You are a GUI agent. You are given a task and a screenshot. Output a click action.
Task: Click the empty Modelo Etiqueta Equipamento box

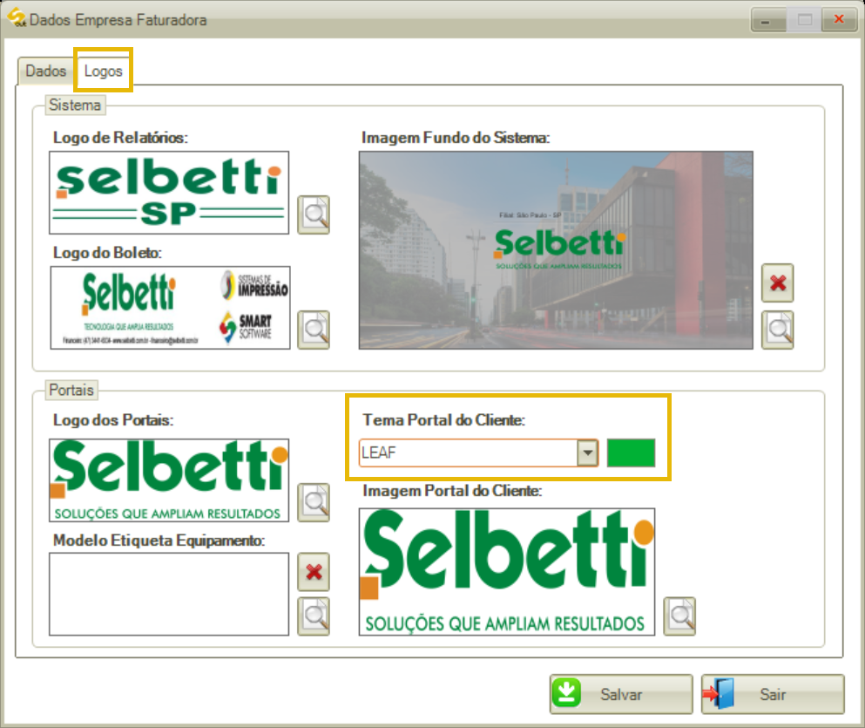pos(169,594)
